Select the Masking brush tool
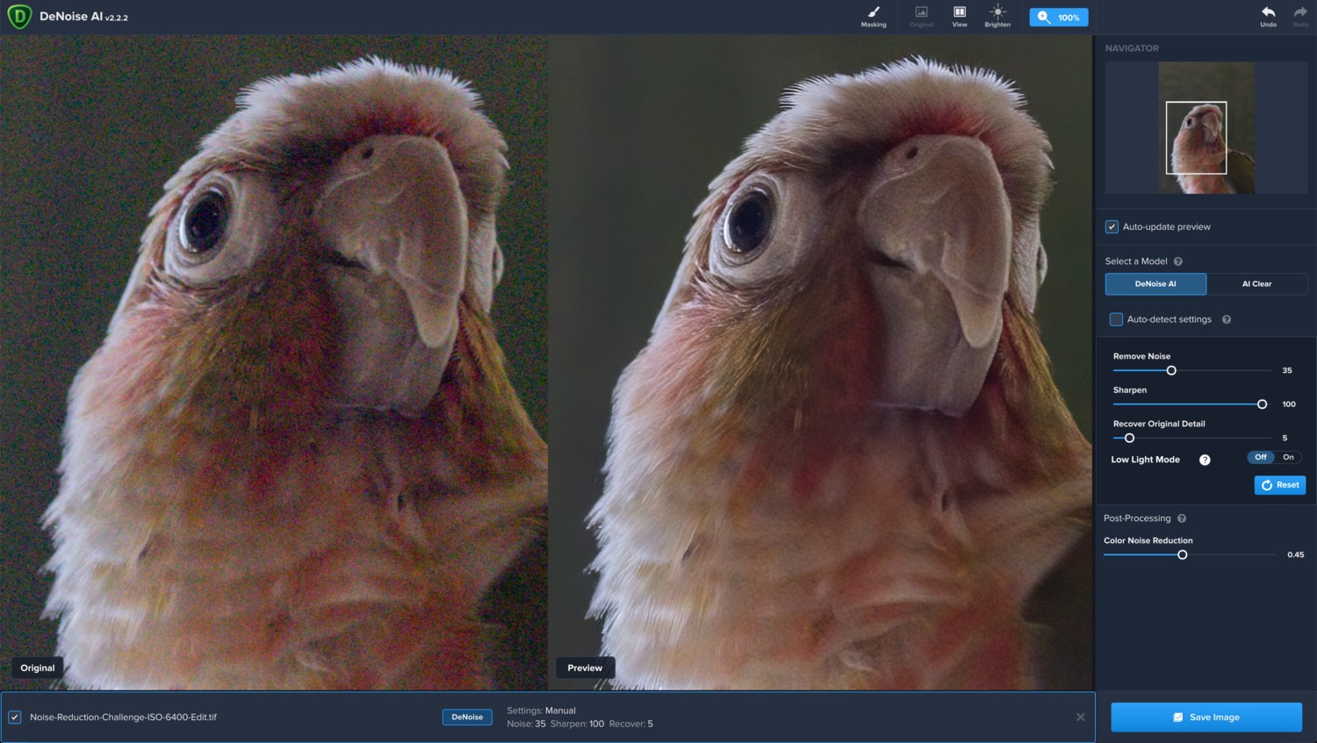Viewport: 1317px width, 743px height. point(874,17)
